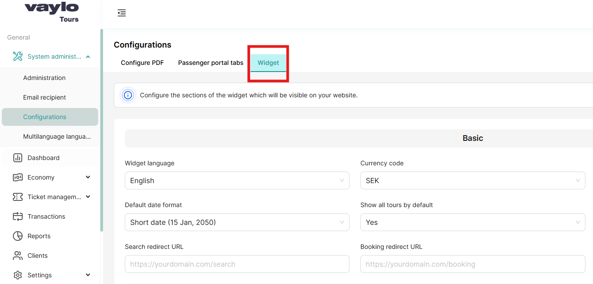The image size is (593, 284).
Task: Click the Search redirect URL input field
Action: (237, 264)
